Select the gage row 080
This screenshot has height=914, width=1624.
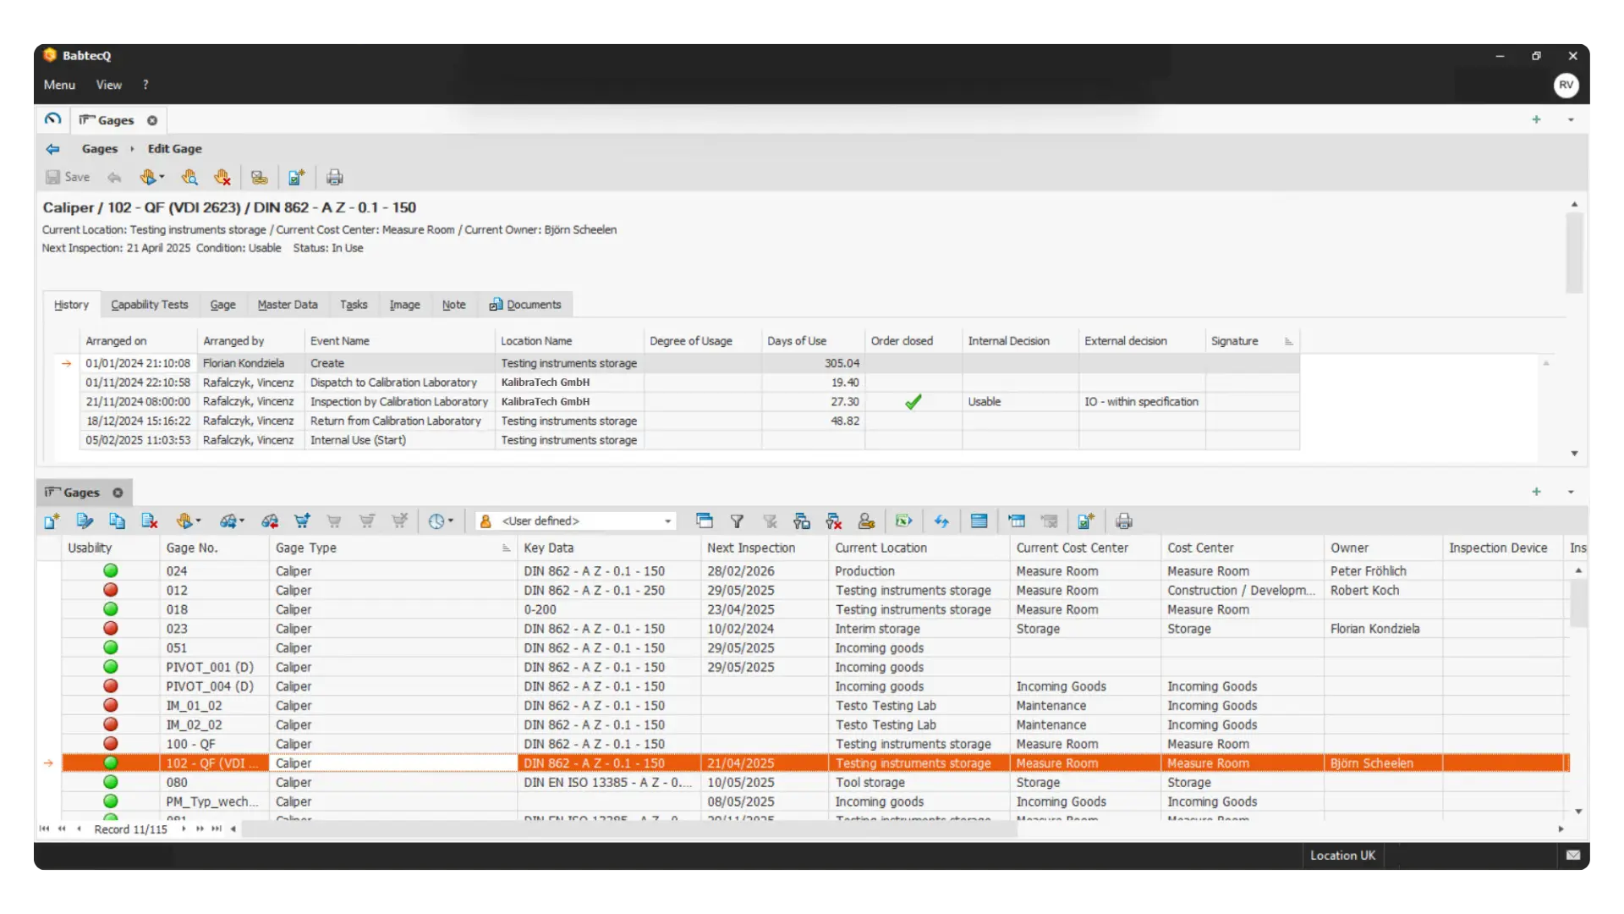(815, 783)
